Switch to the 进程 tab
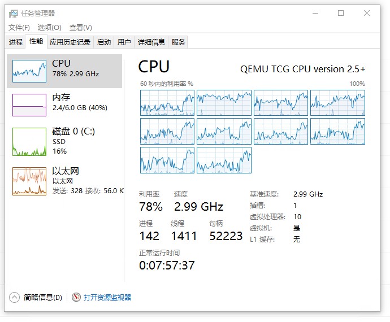This screenshot has height=322, width=390. pos(16,42)
